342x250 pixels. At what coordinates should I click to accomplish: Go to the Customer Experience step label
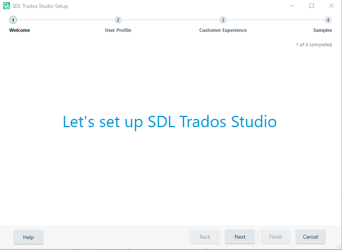223,30
